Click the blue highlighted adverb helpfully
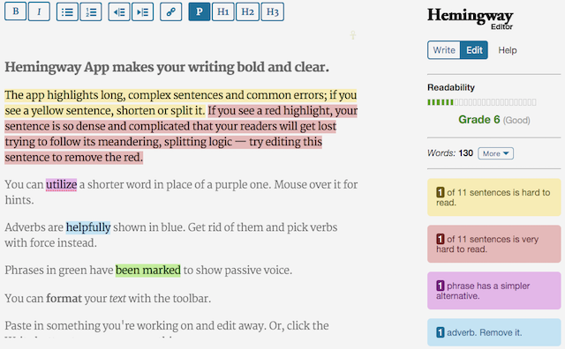Screen dimensions: 565x349 tap(88, 227)
